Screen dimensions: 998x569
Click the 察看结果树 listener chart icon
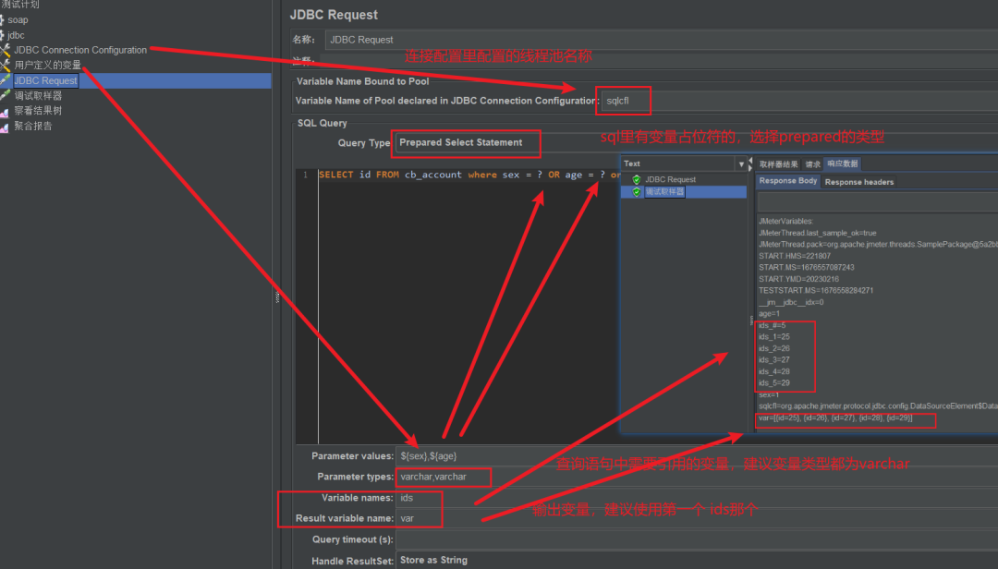[6, 111]
